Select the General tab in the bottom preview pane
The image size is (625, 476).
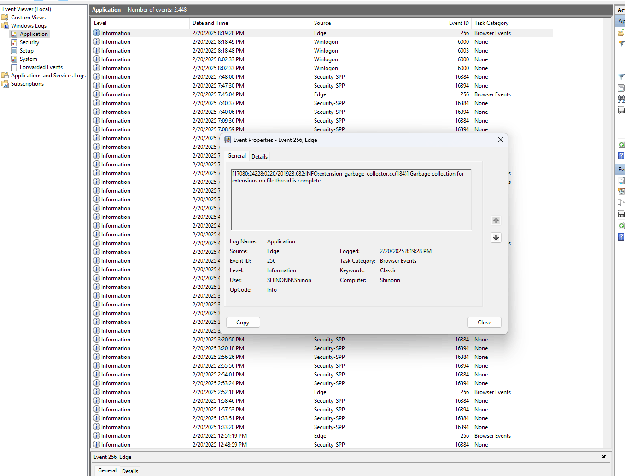(x=107, y=470)
